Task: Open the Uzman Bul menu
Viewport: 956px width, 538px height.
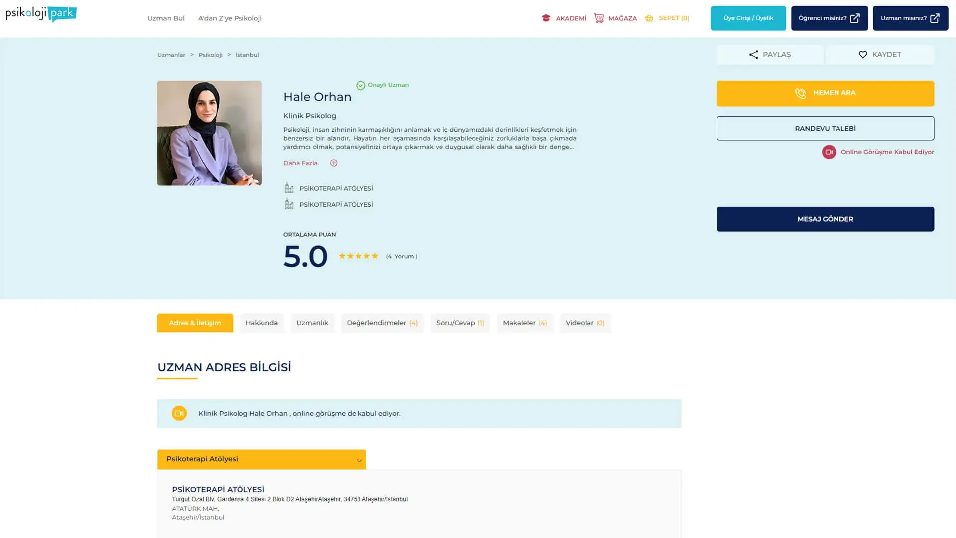Action: point(166,18)
